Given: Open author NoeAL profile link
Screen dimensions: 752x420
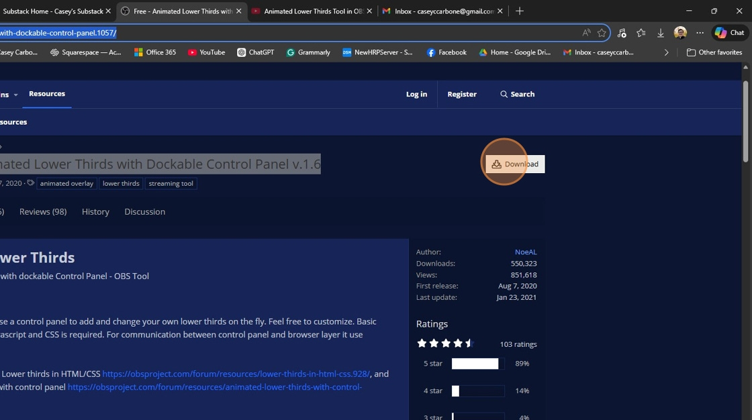Looking at the screenshot, I should tap(526, 252).
